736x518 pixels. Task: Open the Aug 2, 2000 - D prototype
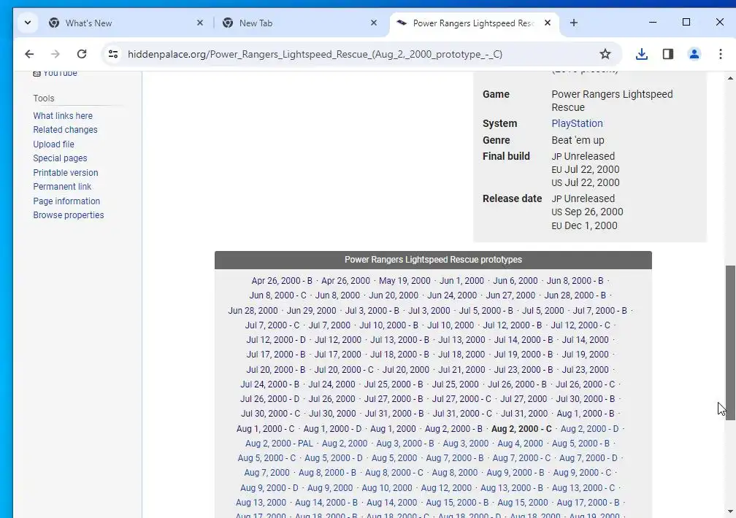589,429
